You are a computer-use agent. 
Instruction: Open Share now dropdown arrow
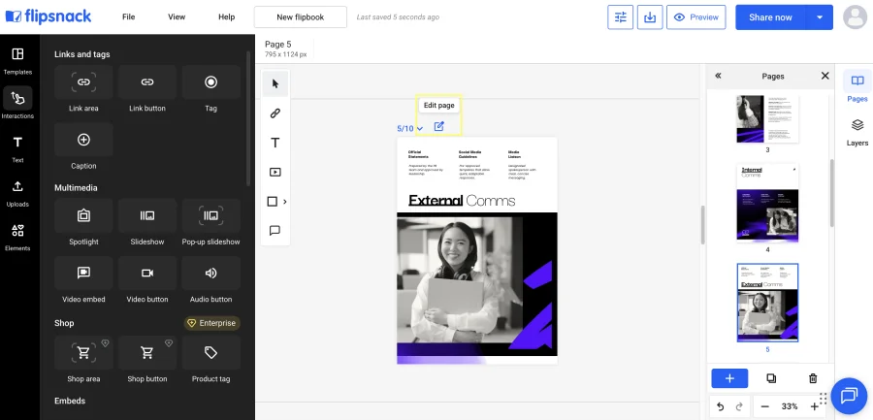pyautogui.click(x=820, y=17)
